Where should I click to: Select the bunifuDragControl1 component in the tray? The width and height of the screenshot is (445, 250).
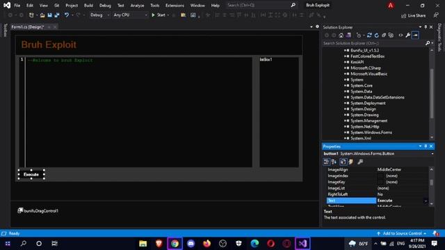click(38, 210)
